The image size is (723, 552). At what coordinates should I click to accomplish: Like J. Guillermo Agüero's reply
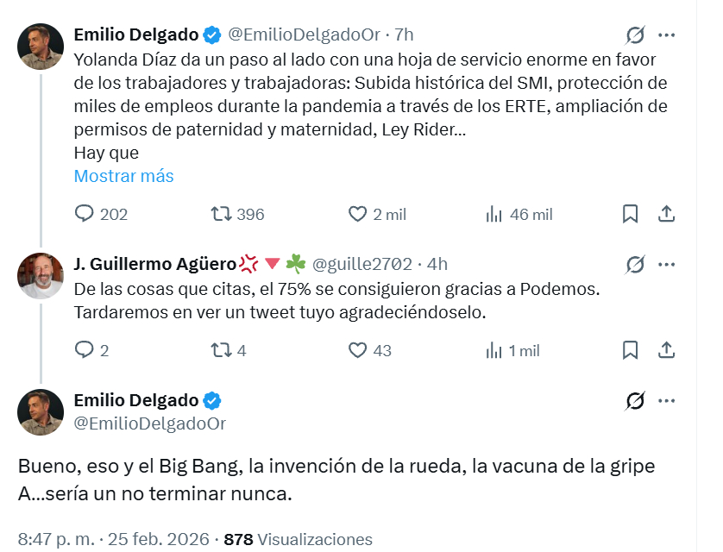(358, 350)
